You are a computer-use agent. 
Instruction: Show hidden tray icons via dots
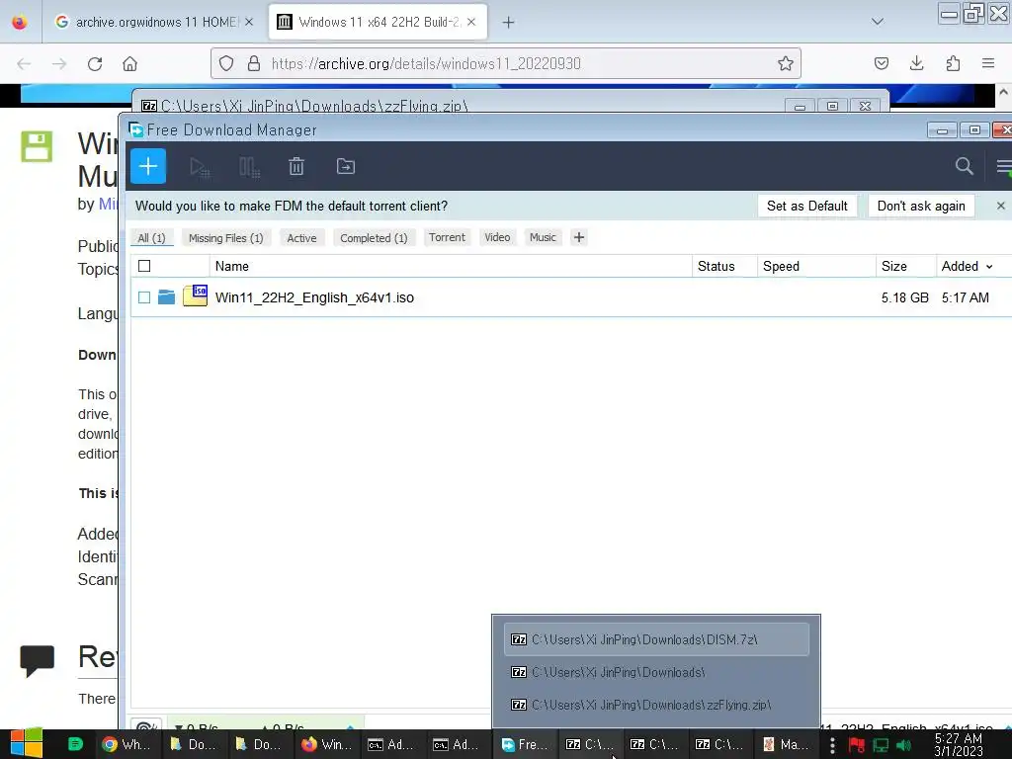(x=832, y=745)
